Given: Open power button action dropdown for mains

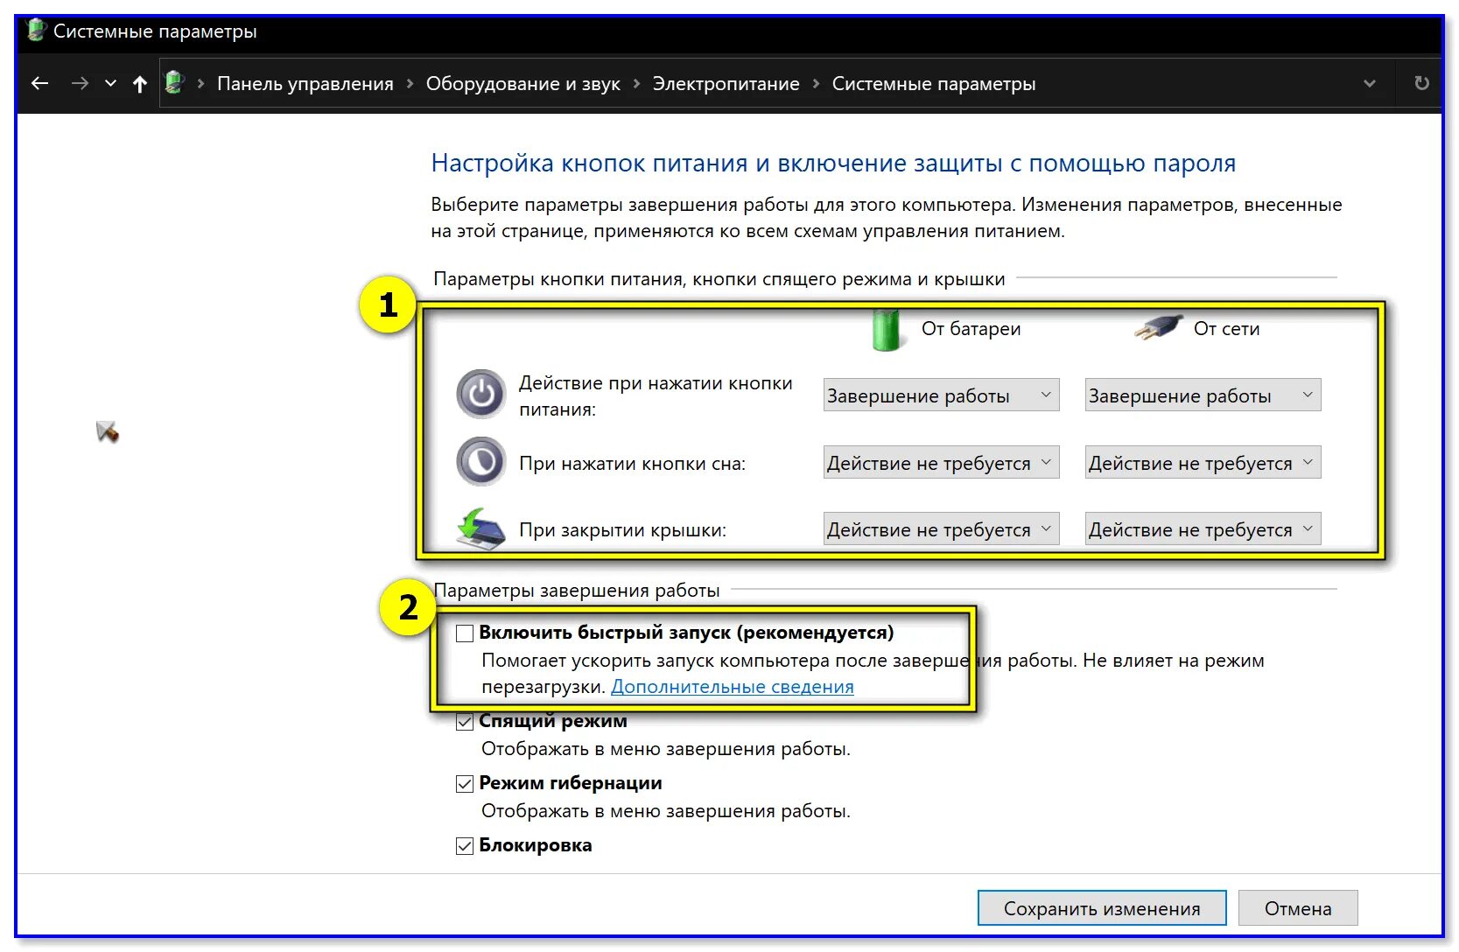Looking at the screenshot, I should click(x=1203, y=395).
